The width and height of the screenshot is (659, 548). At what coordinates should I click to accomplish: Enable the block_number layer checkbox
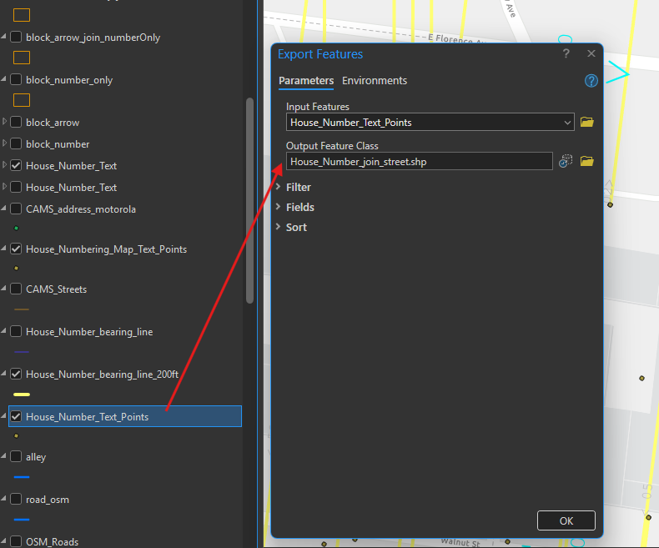tap(16, 143)
